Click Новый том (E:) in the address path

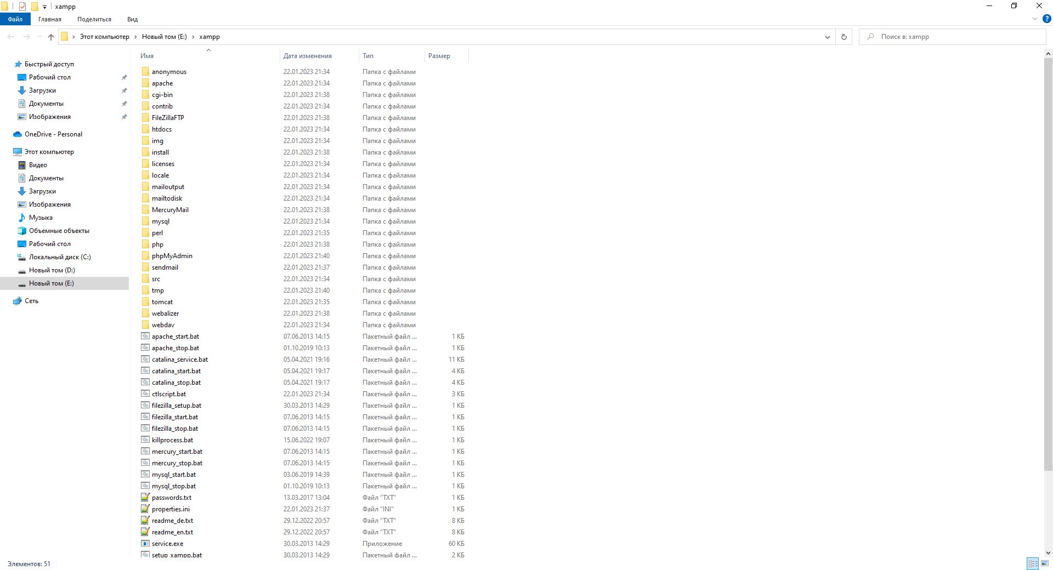tap(165, 37)
